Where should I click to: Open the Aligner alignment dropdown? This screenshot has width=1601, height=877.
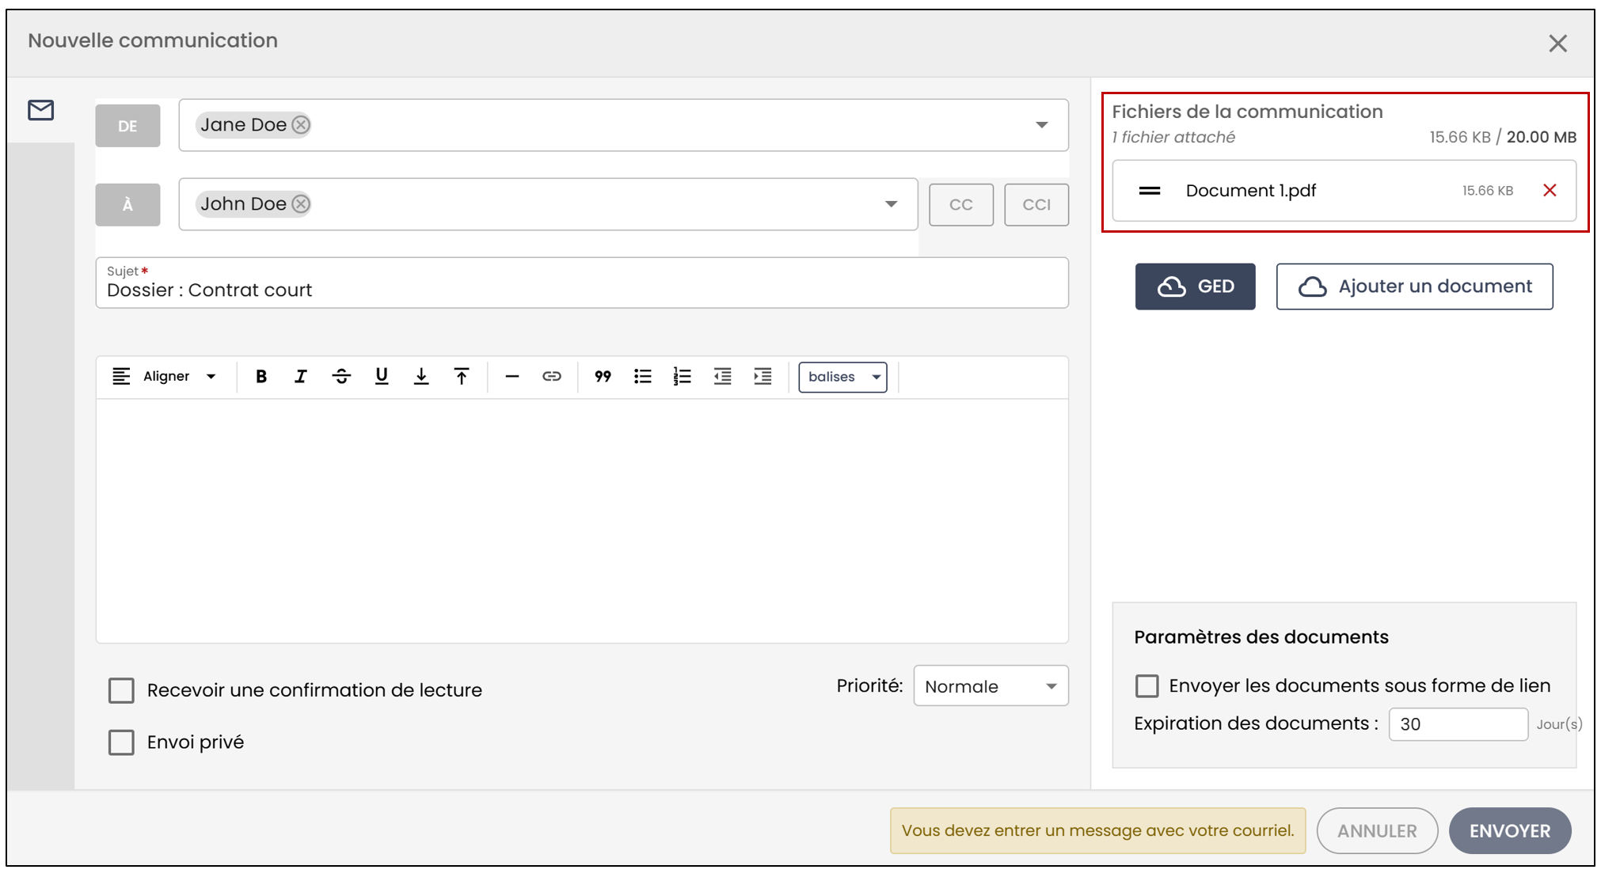165,377
